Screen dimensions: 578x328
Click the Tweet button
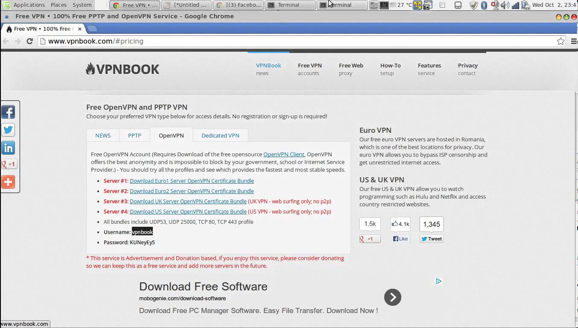[x=432, y=239]
